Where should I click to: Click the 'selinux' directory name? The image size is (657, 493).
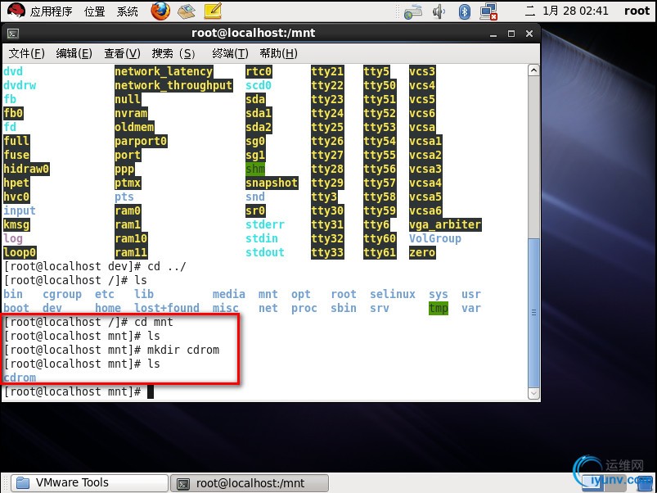[x=393, y=294]
